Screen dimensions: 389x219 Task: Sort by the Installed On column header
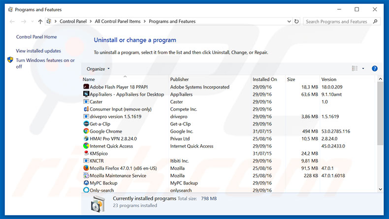click(x=268, y=79)
